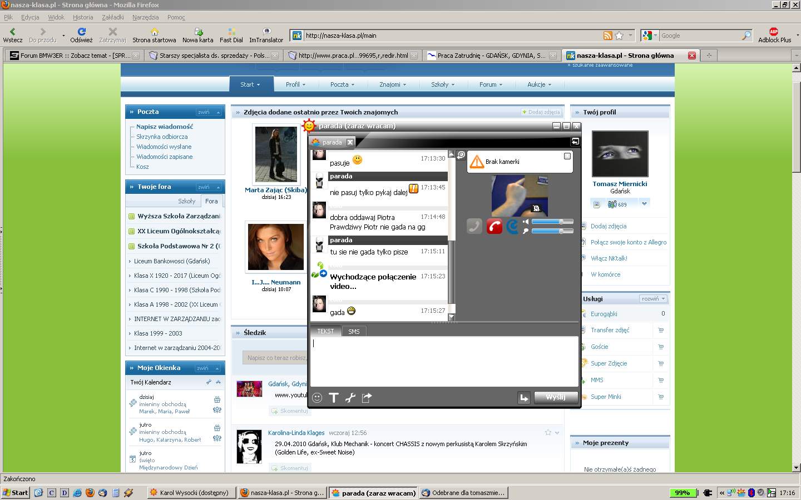This screenshot has height=500, width=801.
Task: Open new tab with plus button on tab bar
Action: click(x=709, y=56)
